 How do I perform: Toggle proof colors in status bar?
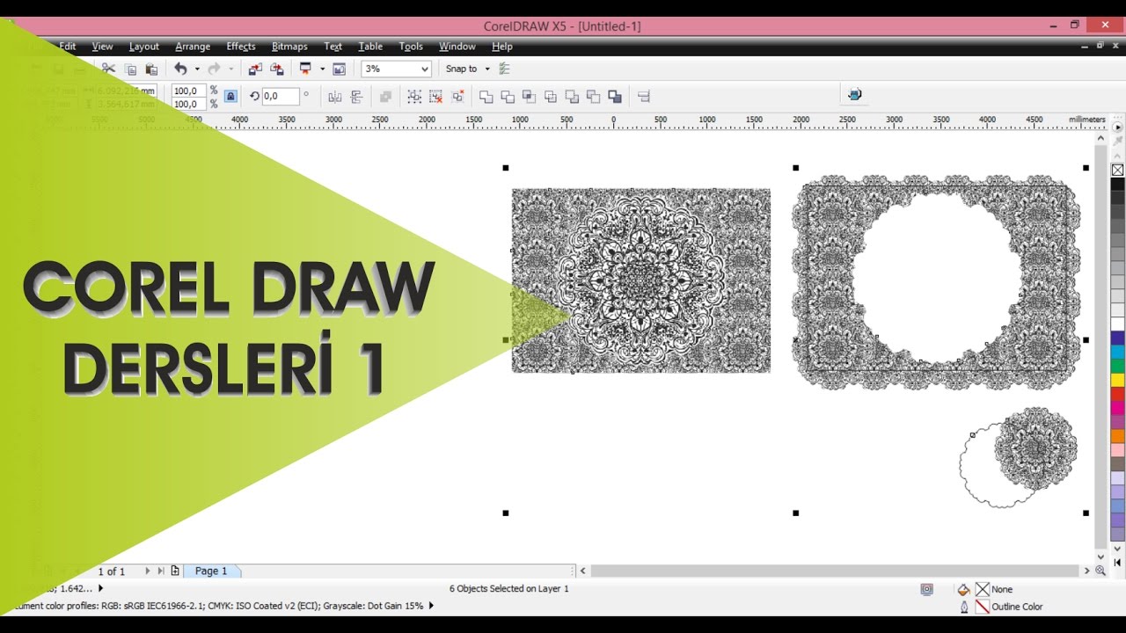pyautogui.click(x=926, y=589)
